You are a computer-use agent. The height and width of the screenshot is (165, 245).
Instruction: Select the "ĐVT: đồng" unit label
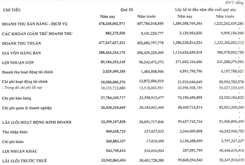tap(231, 2)
